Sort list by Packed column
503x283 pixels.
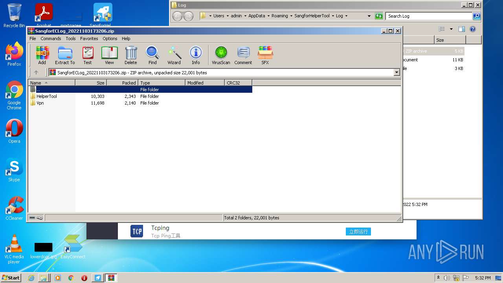click(122, 83)
